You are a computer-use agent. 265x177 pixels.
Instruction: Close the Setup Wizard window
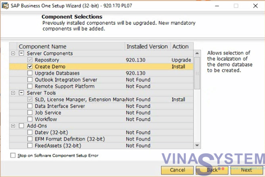click(255, 6)
